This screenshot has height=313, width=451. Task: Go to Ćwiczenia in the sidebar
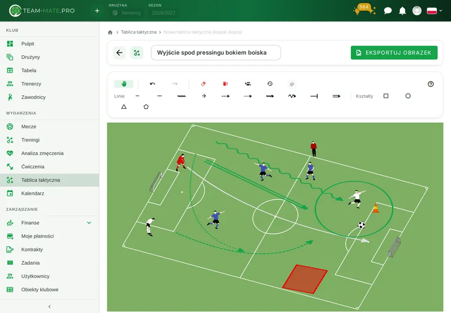[x=49, y=167]
